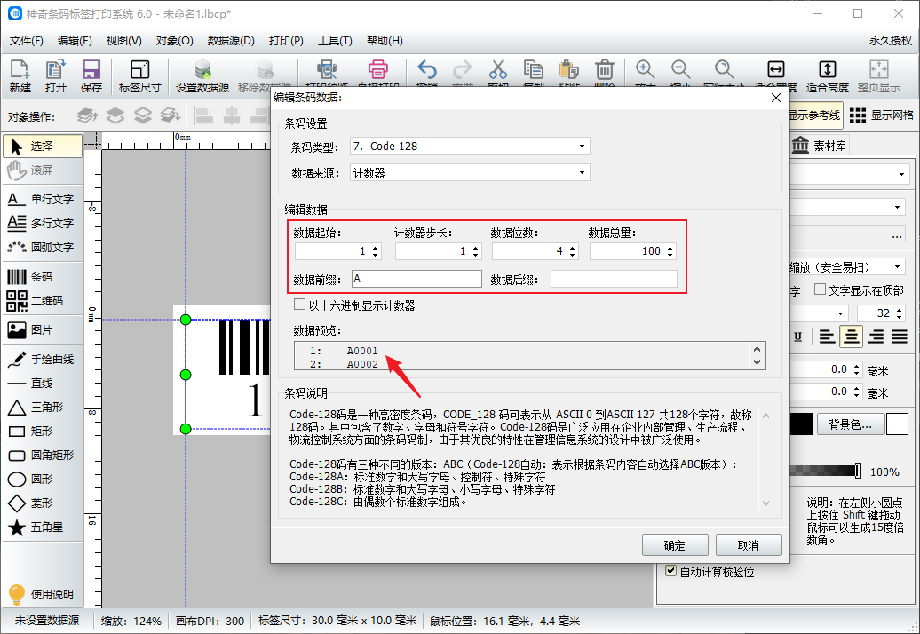Open the 数据来源 计数器 dropdown

(582, 173)
